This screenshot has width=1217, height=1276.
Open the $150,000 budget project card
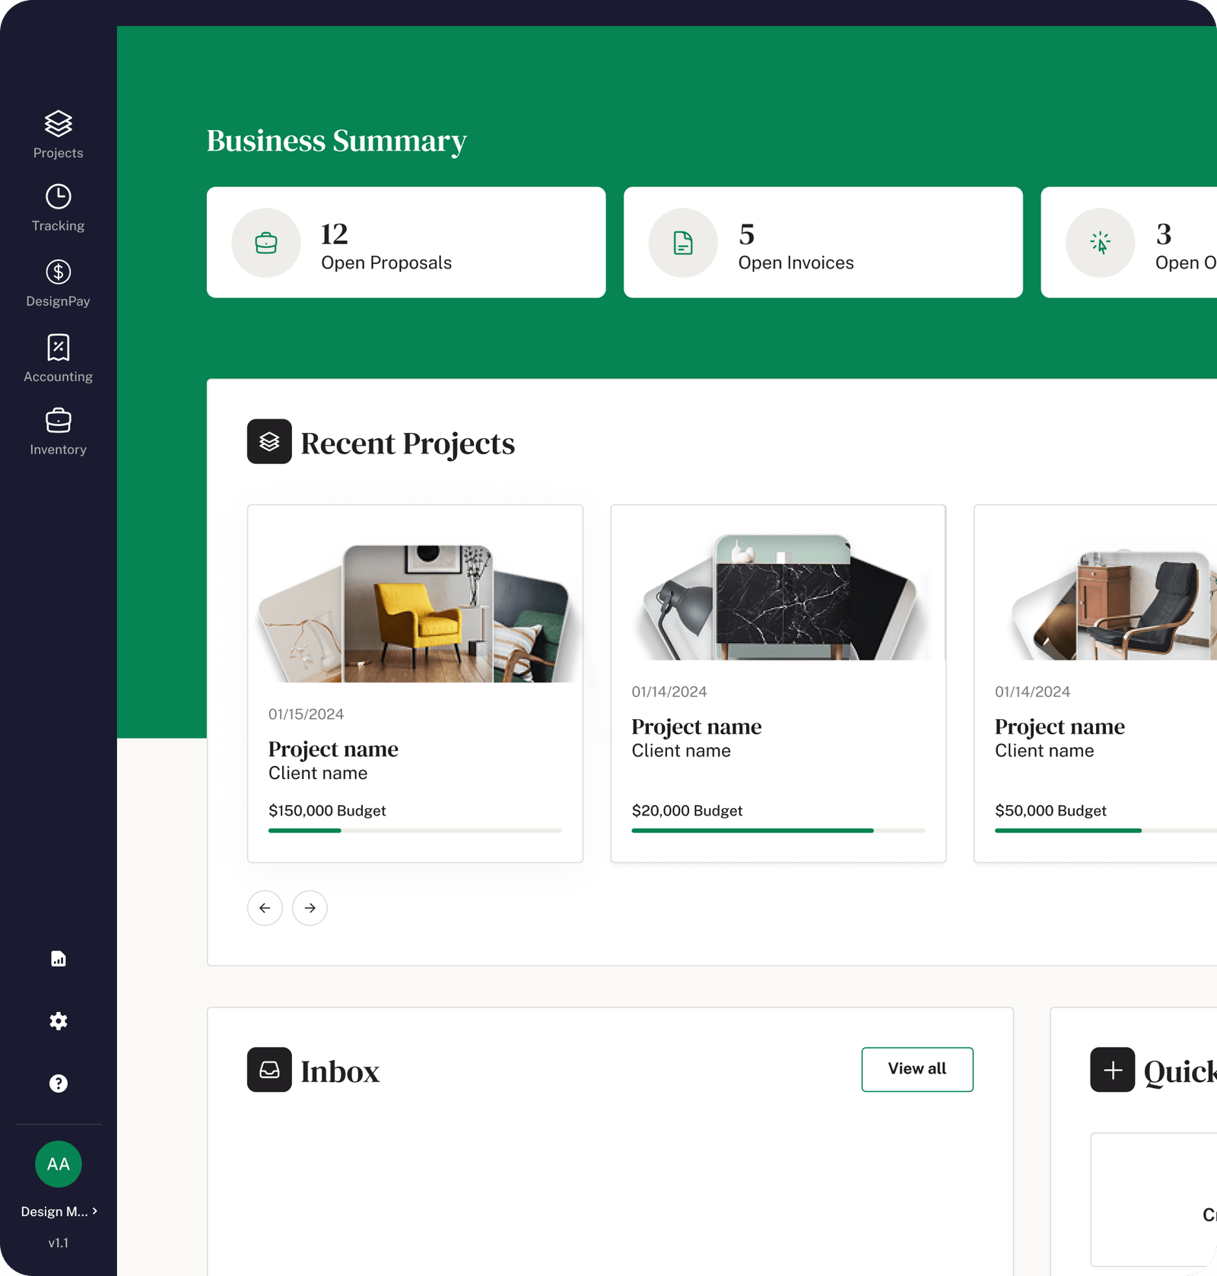pyautogui.click(x=415, y=685)
